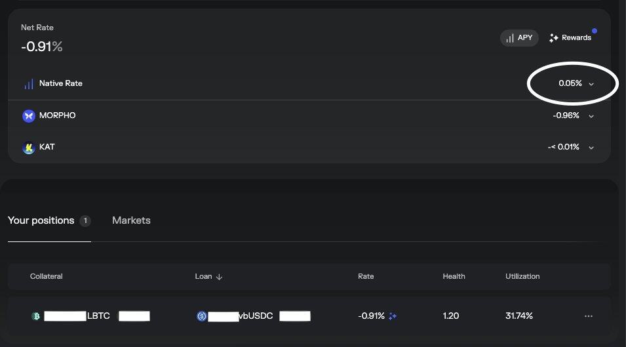The image size is (626, 347).
Task: Click the vbUSDC loan coin icon
Action: point(202,316)
